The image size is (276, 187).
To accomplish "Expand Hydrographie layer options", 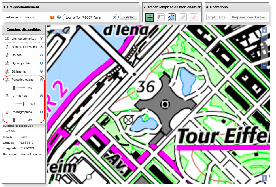I will coord(41,63).
